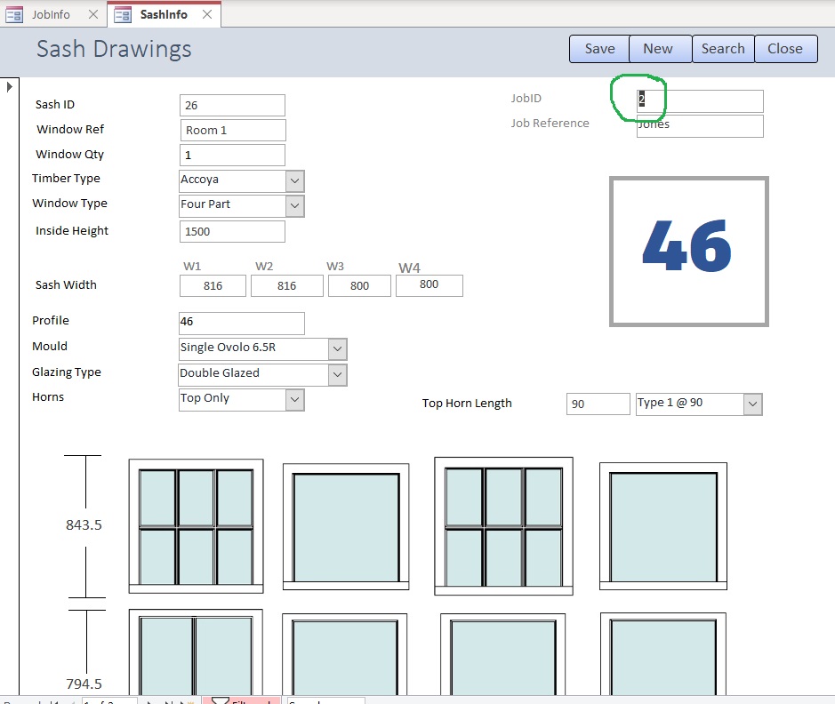835x704 pixels.
Task: Select the third top sash six-pane drawing
Action: pyautogui.click(x=504, y=525)
